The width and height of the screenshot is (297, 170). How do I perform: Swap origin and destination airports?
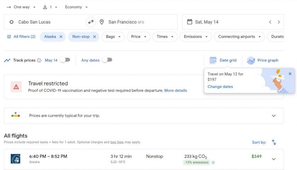91,22
